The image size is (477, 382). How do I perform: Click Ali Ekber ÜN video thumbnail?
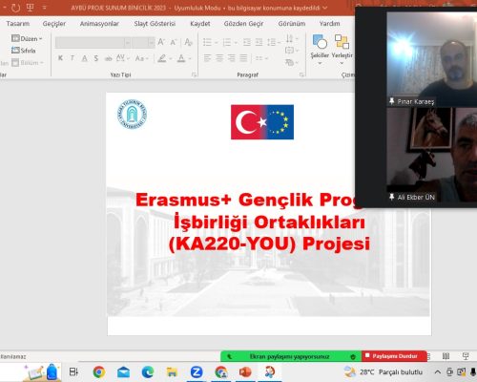[x=432, y=155]
